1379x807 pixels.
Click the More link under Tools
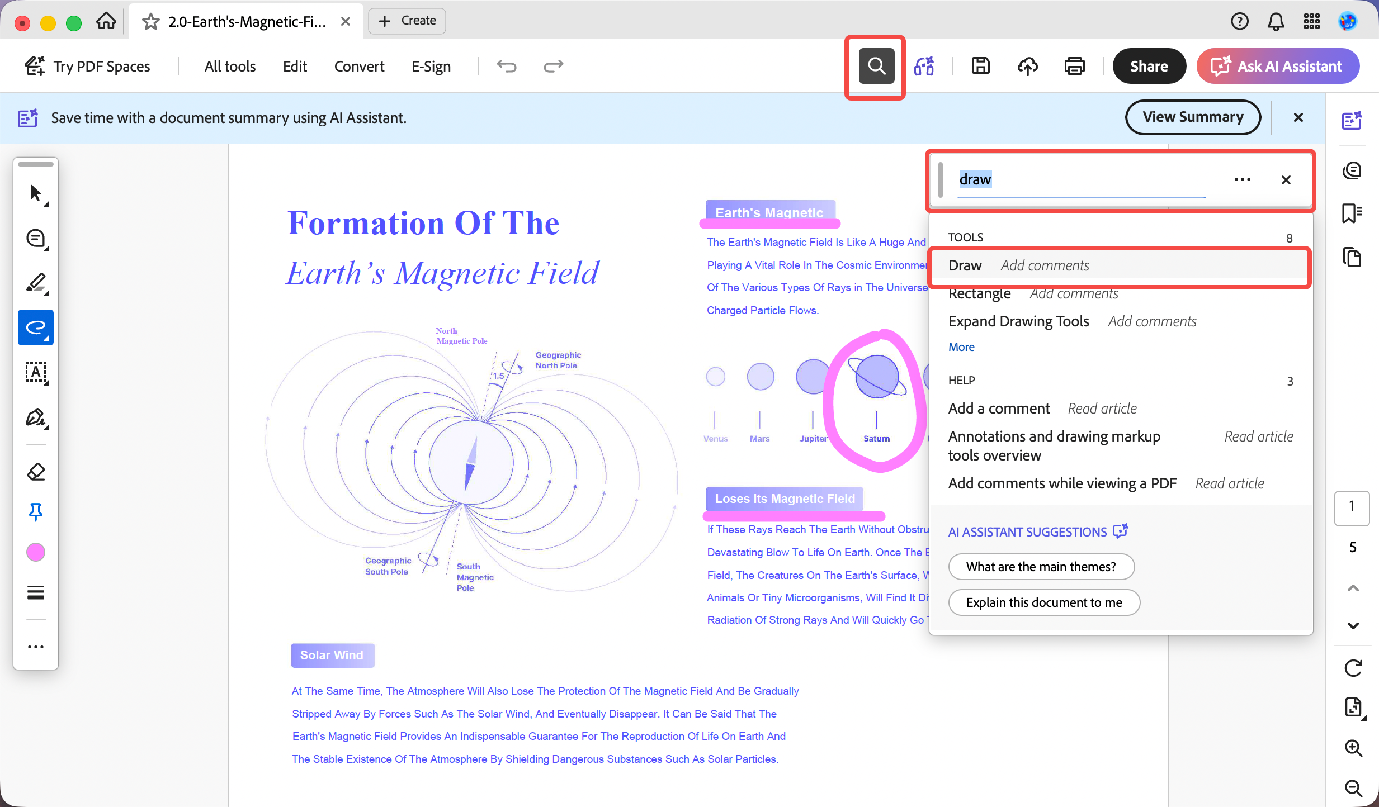tap(961, 347)
